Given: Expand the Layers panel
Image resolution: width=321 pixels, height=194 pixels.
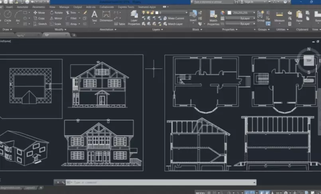Looking at the screenshot, I should 158,29.
